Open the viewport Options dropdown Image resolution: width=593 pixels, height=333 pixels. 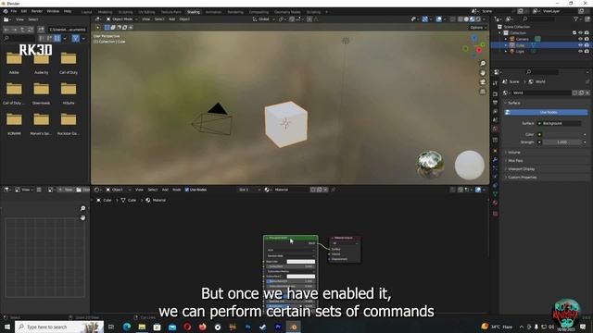point(478,28)
